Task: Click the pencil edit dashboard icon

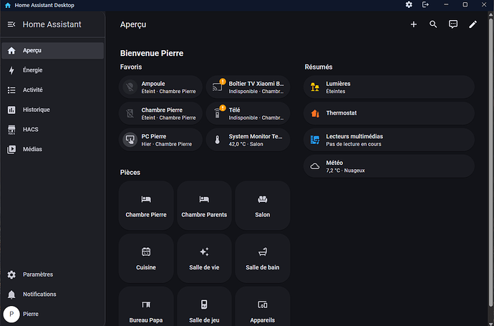Action: pos(473,24)
